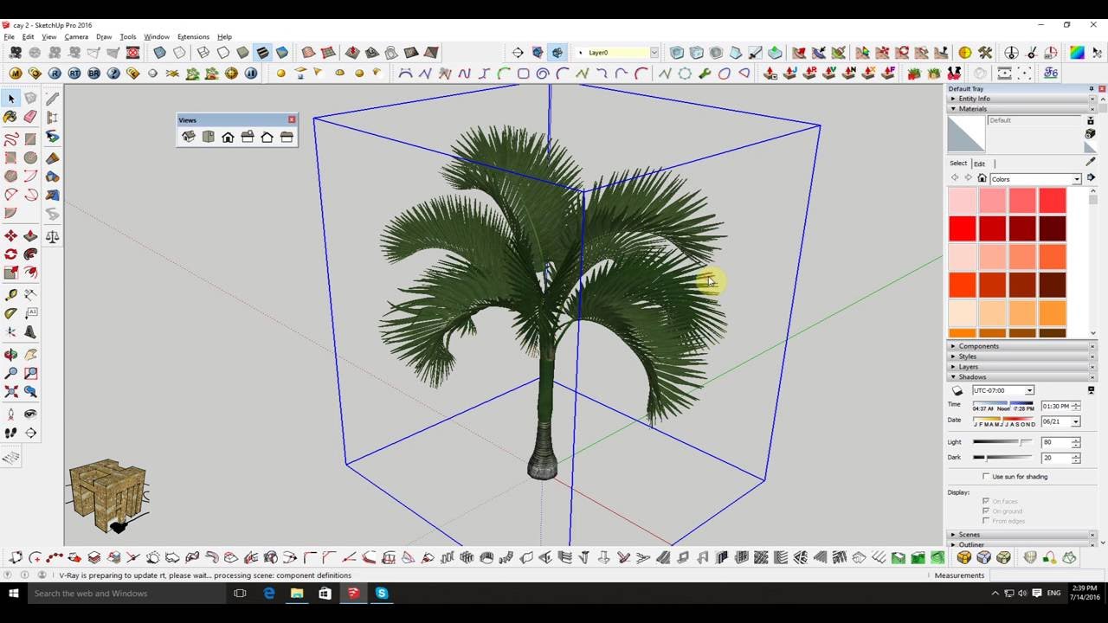This screenshot has width=1108, height=623.
Task: Toggle the On faces checkbox
Action: tap(986, 501)
